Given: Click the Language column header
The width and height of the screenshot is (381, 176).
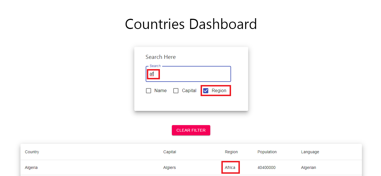Looking at the screenshot, I should point(310,152).
